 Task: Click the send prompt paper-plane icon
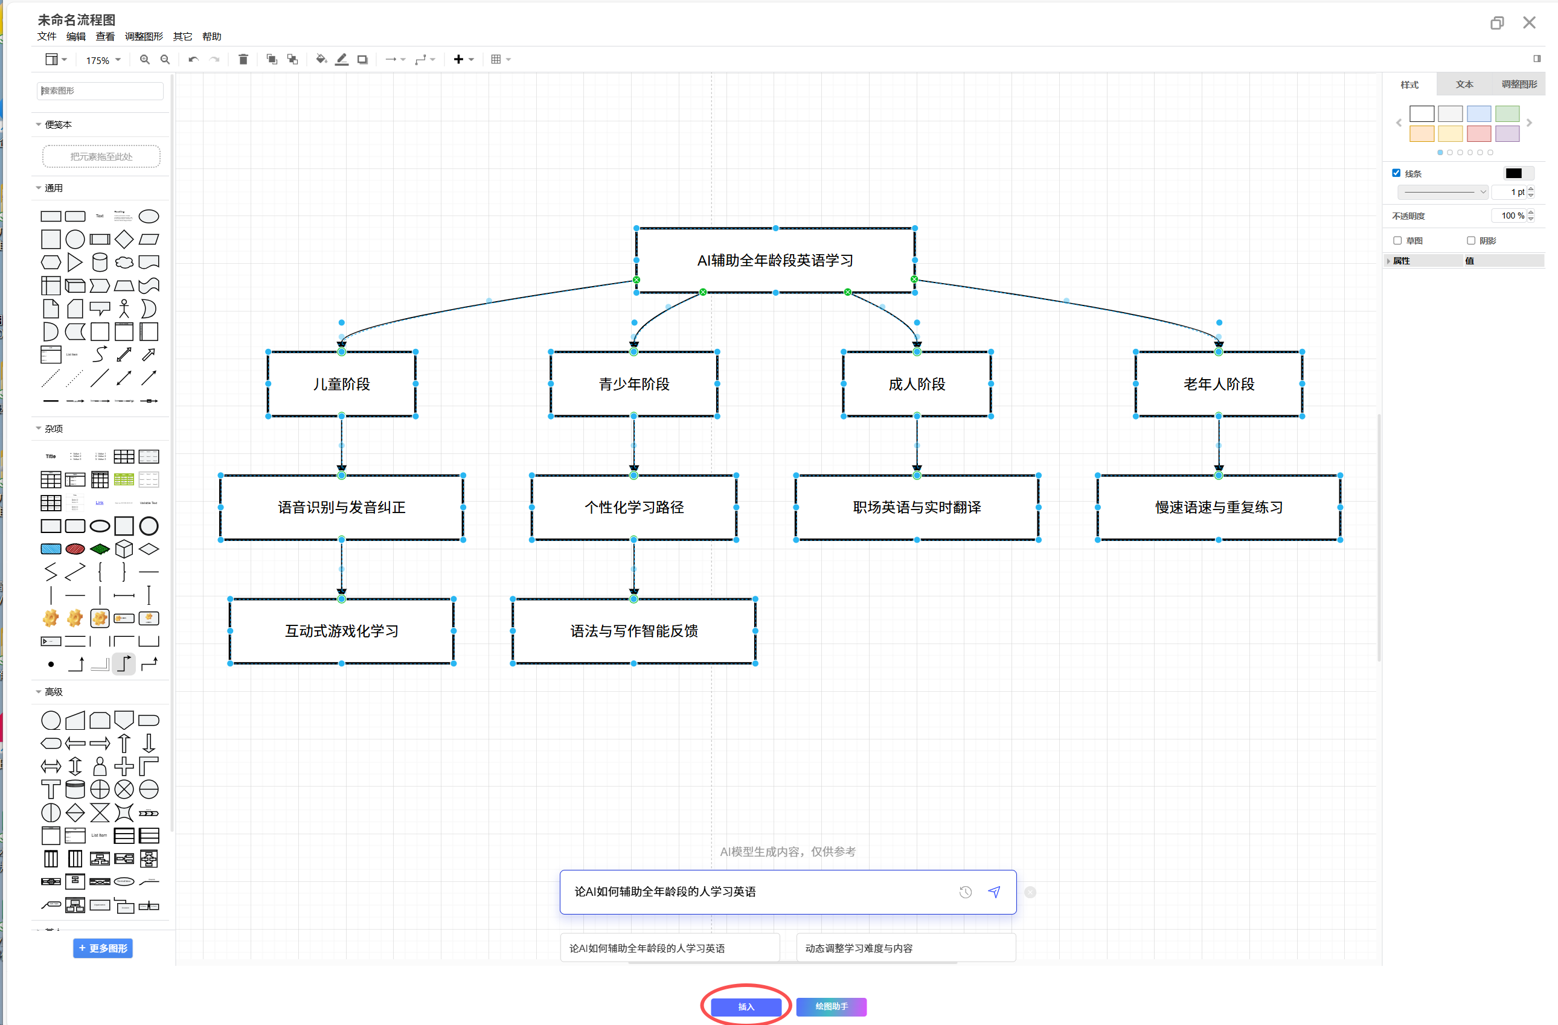point(994,892)
